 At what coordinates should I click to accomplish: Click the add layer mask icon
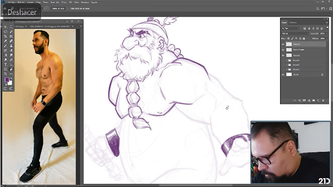coord(304,100)
